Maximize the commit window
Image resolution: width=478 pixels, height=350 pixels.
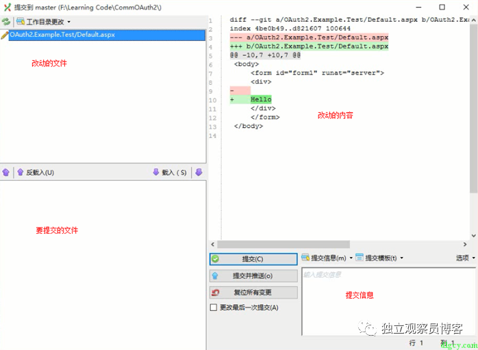442,7
